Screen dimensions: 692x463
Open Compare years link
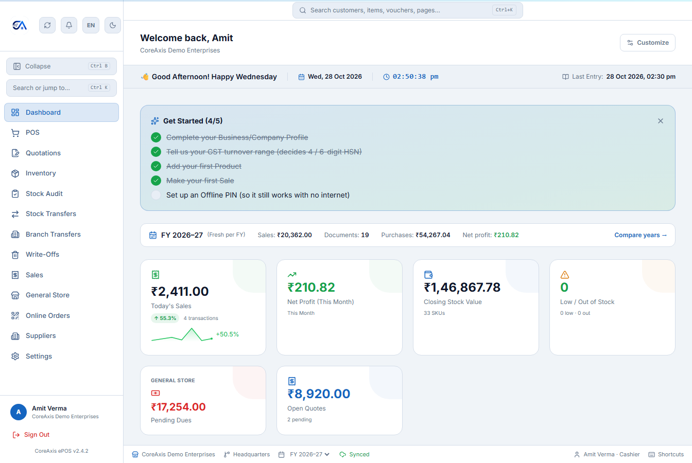[x=641, y=235]
